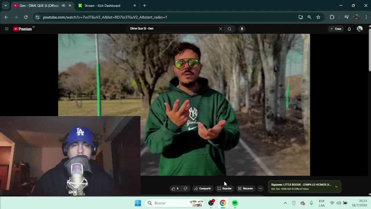371x209 pixels.
Task: Open the Chrome extensions puzzle icon
Action: 332,17
